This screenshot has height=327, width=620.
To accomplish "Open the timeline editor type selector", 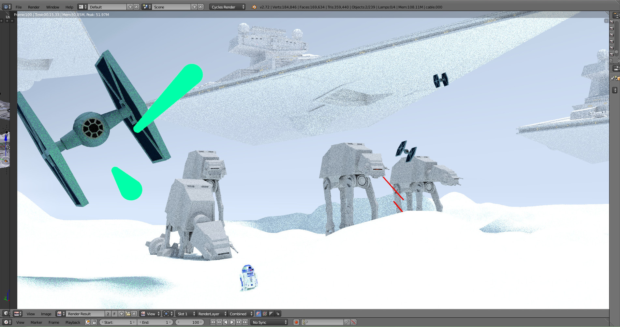I will [7, 322].
